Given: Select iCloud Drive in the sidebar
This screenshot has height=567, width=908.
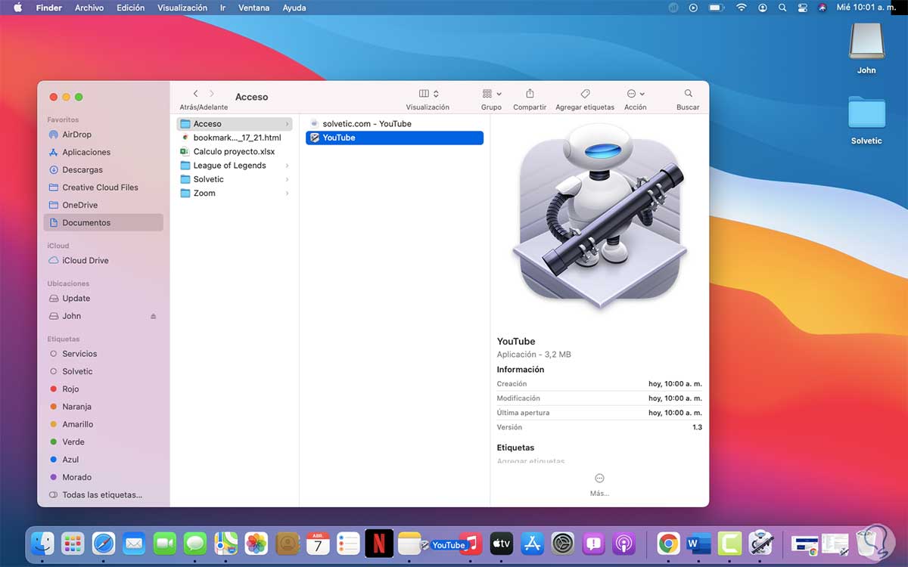Looking at the screenshot, I should pyautogui.click(x=103, y=260).
